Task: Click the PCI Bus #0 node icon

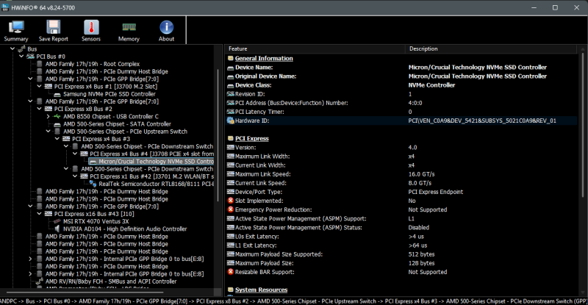Action: click(x=30, y=57)
